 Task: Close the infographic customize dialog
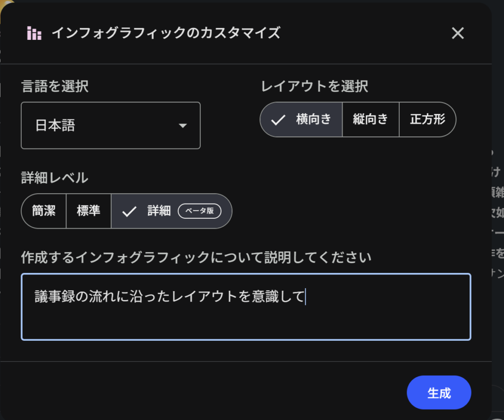coord(458,33)
